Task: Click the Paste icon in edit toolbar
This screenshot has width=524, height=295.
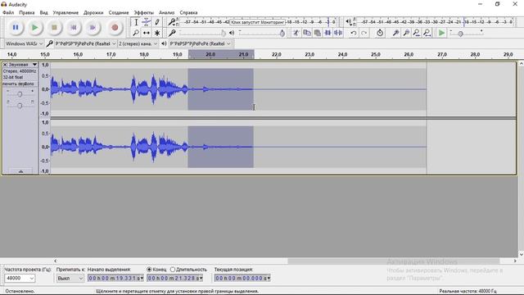Action: click(x=317, y=33)
